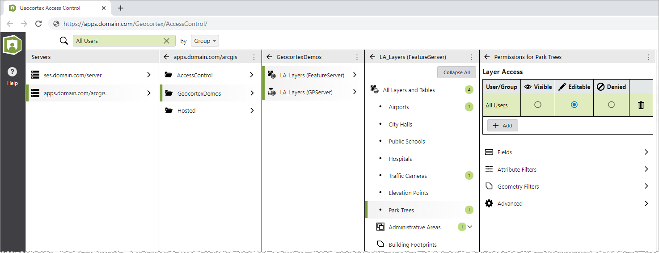Click server icon beside apps.domain.com/arcgis

35,93
